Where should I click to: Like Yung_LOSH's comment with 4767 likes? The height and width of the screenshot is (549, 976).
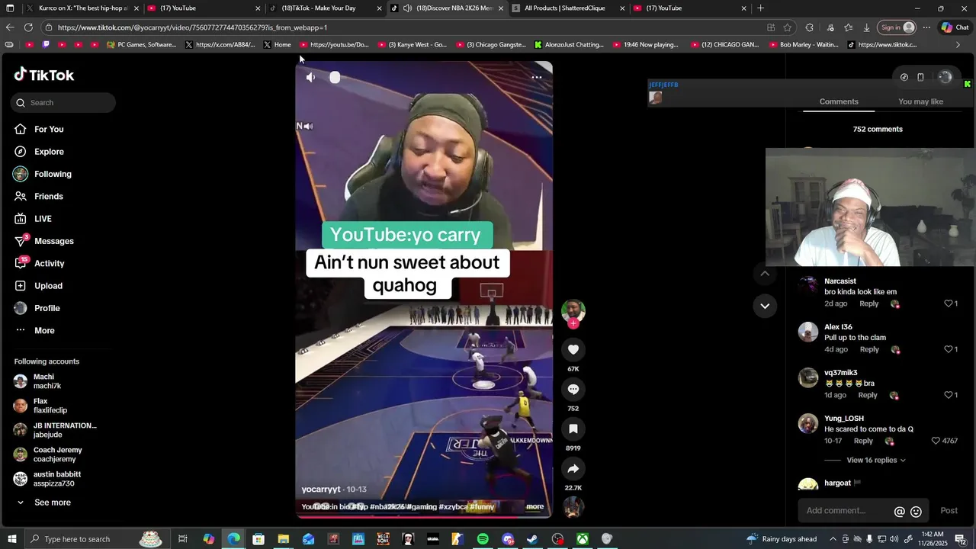pyautogui.click(x=936, y=441)
